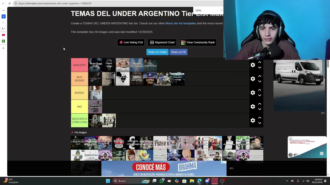Image resolution: width=330 pixels, height=185 pixels.
Task: Select PLAN B - vahel thumbnail
Action: (109, 121)
